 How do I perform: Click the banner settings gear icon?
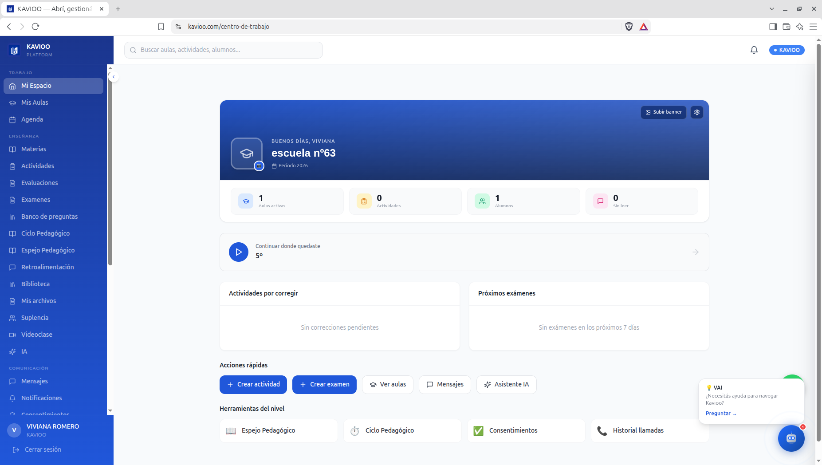click(697, 112)
